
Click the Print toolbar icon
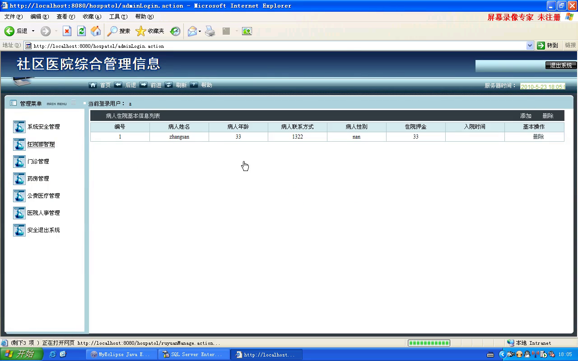click(210, 31)
